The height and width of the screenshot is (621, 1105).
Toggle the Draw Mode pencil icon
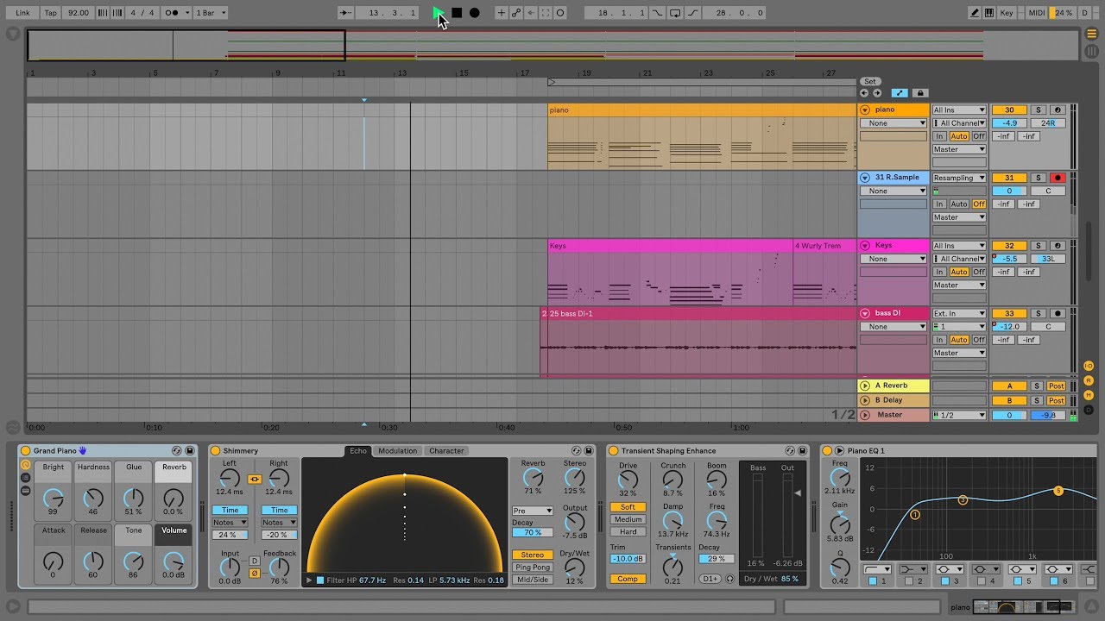point(975,13)
